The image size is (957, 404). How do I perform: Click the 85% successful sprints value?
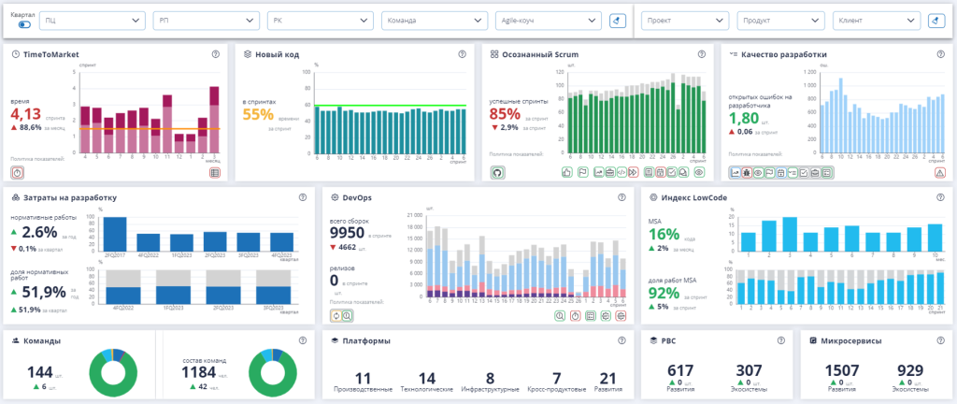505,113
